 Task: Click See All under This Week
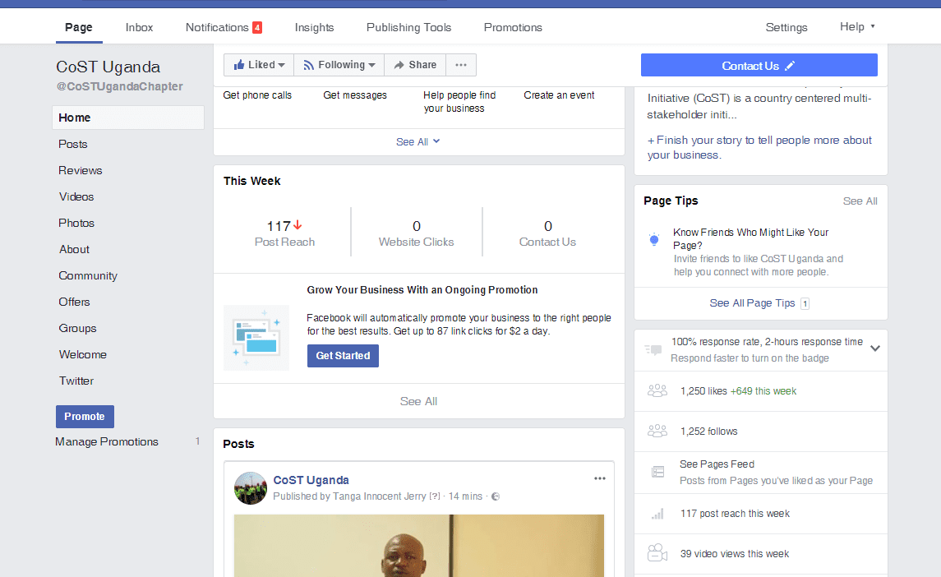[418, 401]
